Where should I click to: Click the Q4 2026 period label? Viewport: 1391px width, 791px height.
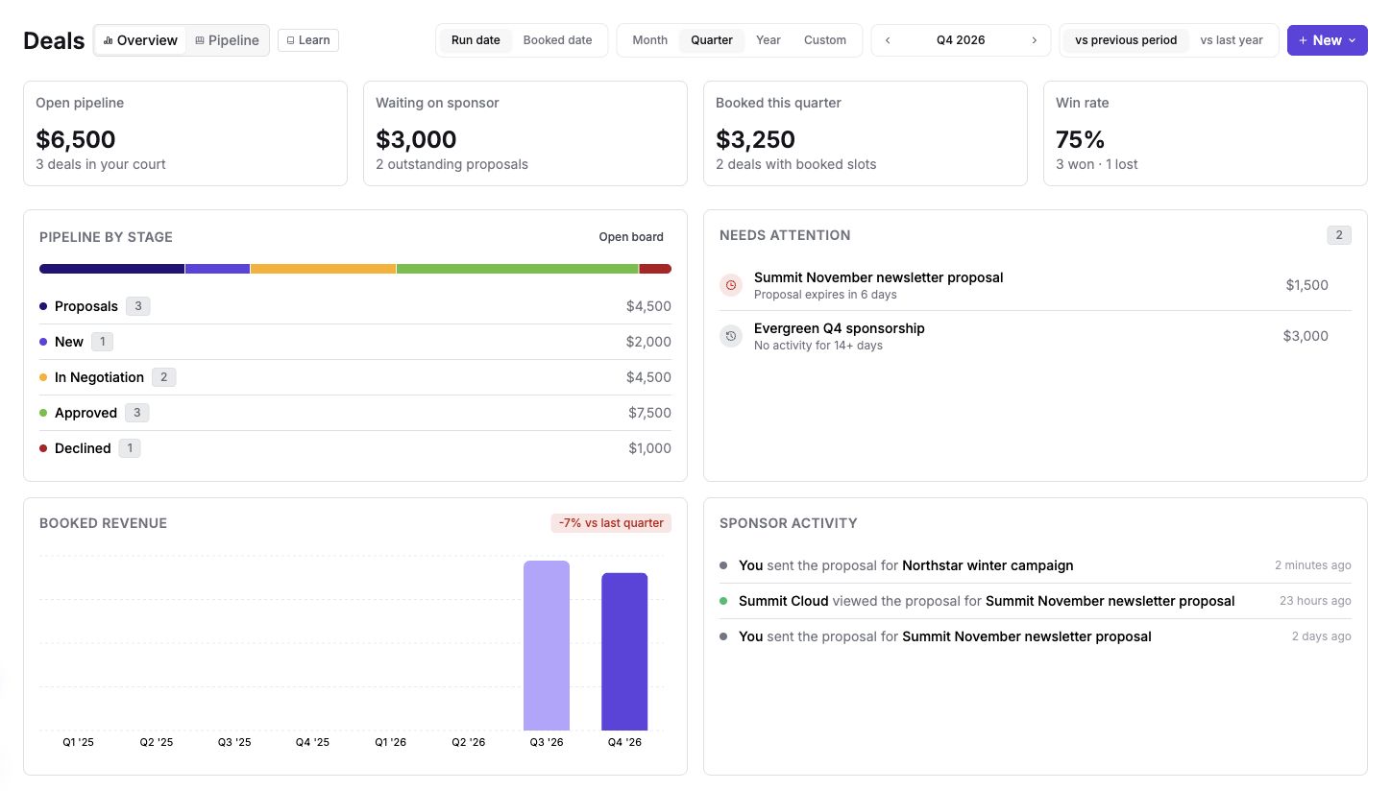[x=961, y=40]
